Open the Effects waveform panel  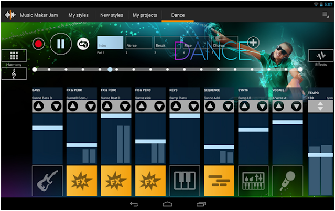pos(321,56)
